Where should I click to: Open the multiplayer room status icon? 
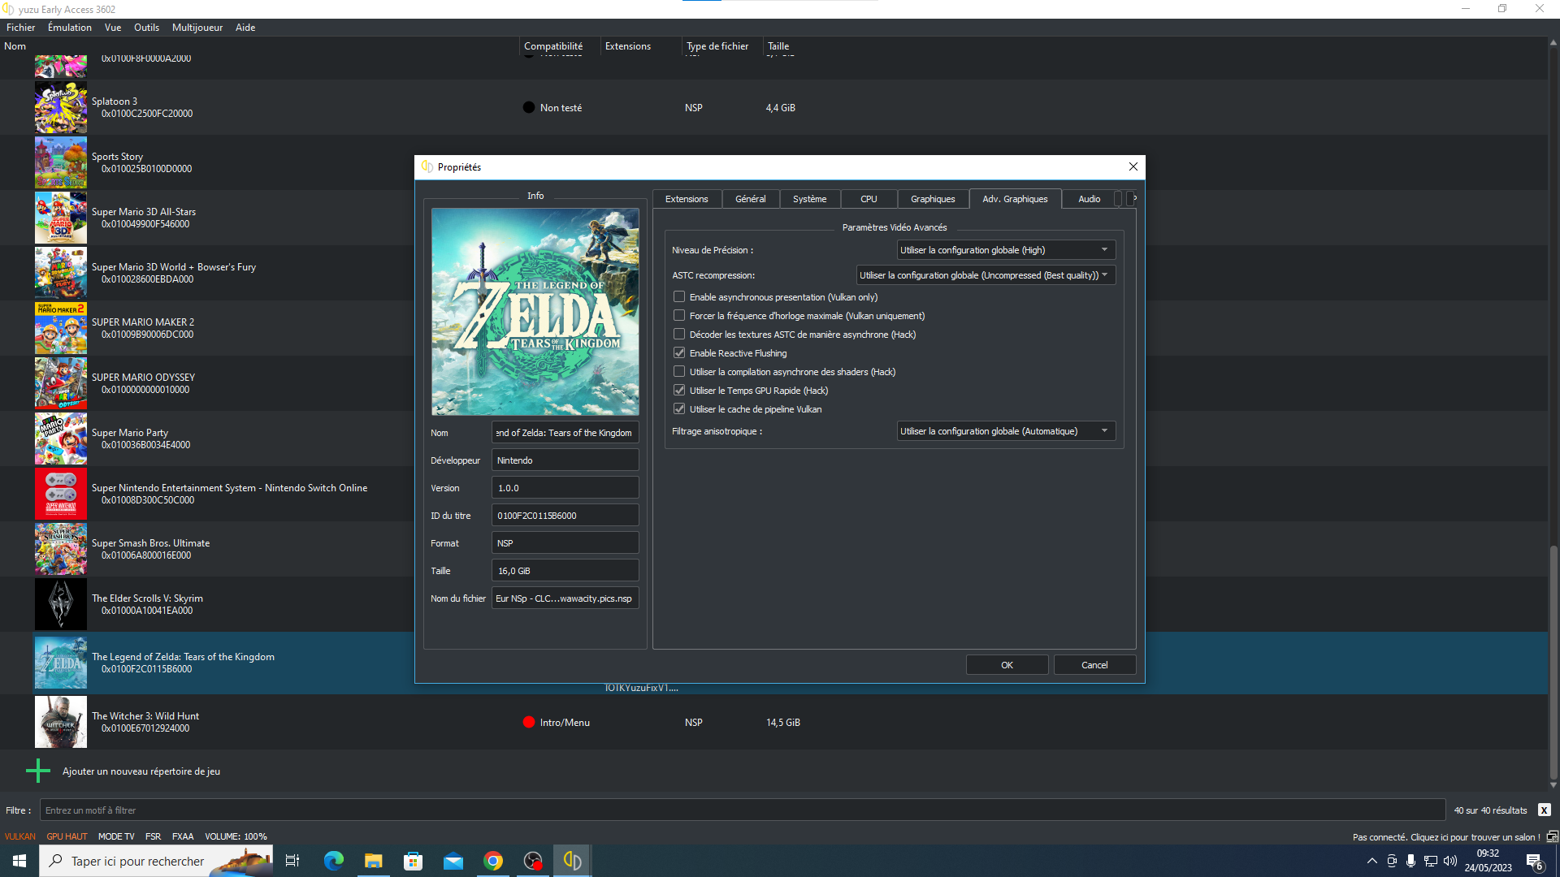tap(1552, 836)
